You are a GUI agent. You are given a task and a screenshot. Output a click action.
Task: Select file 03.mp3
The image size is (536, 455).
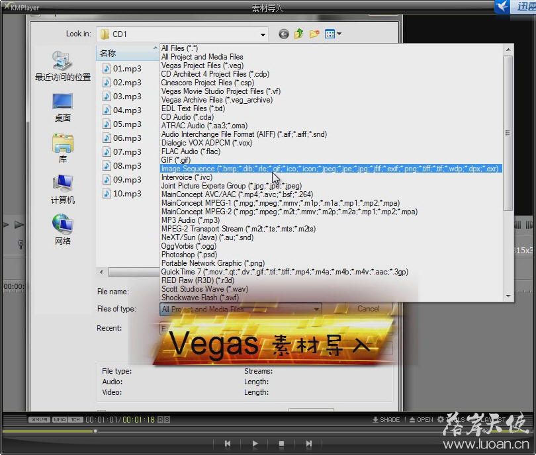[x=122, y=97]
